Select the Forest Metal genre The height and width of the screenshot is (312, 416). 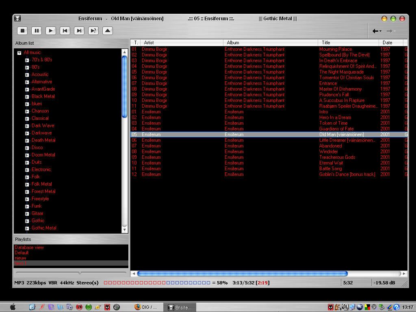(x=43, y=191)
